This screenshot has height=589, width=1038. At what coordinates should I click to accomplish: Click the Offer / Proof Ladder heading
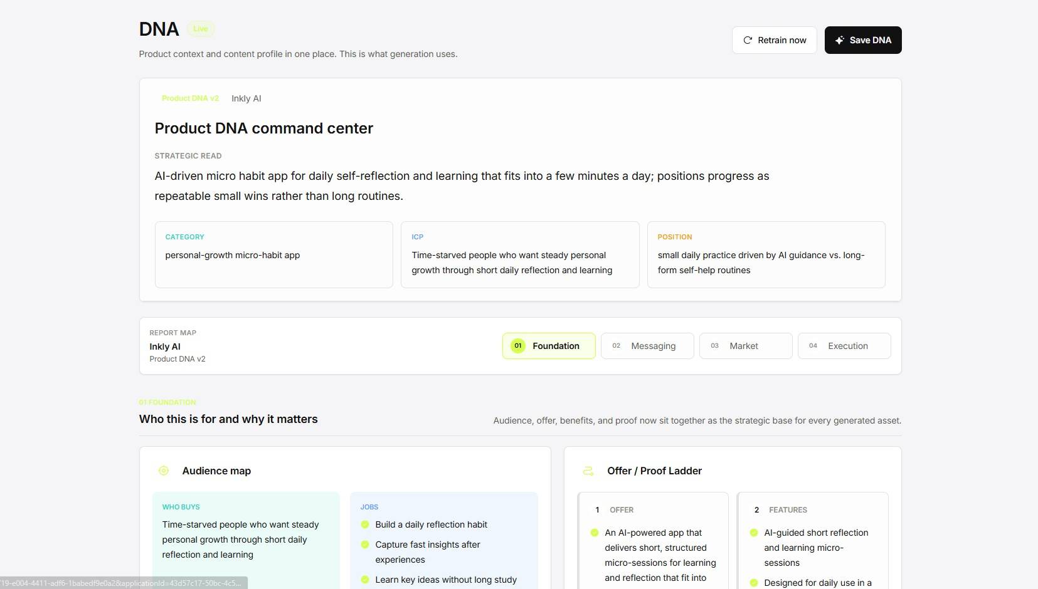(654, 471)
